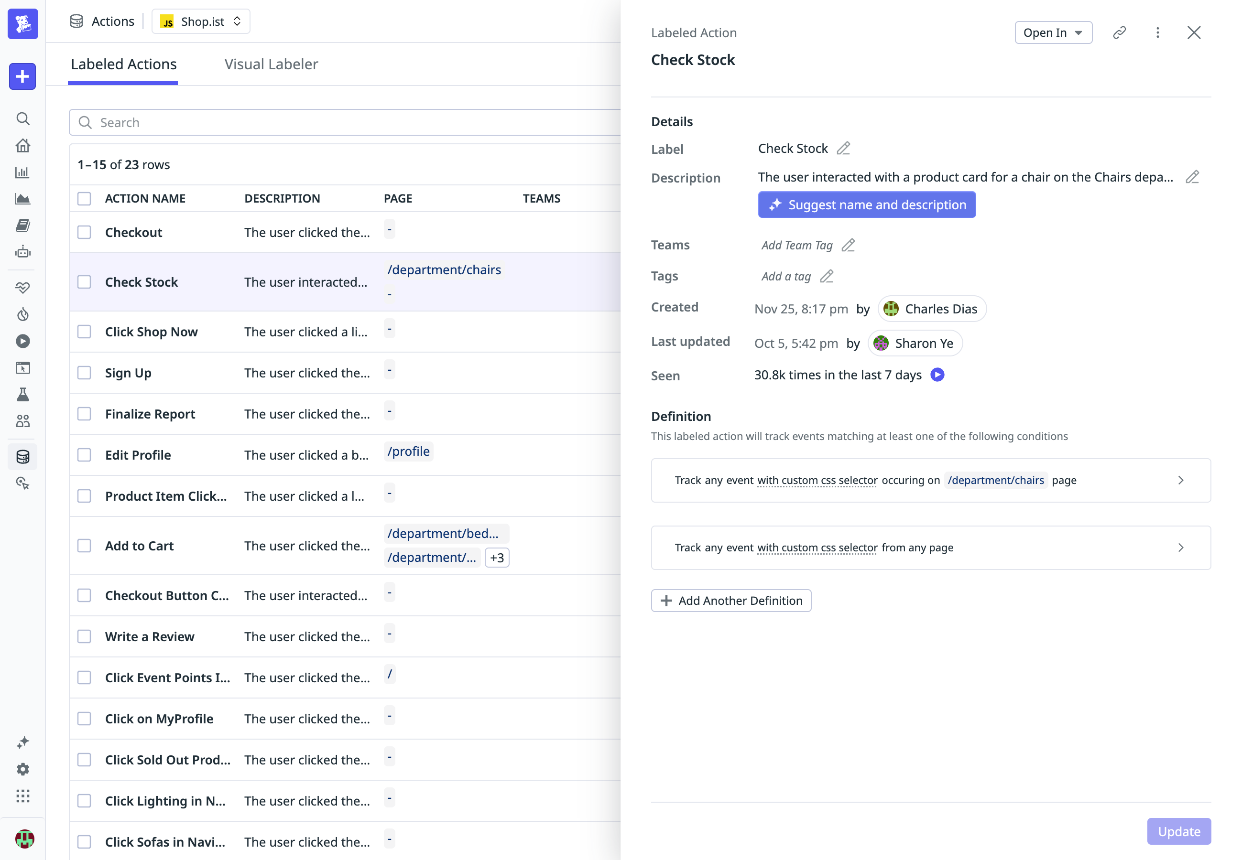This screenshot has height=860, width=1242.
Task: Open the Open In dropdown
Action: coord(1053,33)
